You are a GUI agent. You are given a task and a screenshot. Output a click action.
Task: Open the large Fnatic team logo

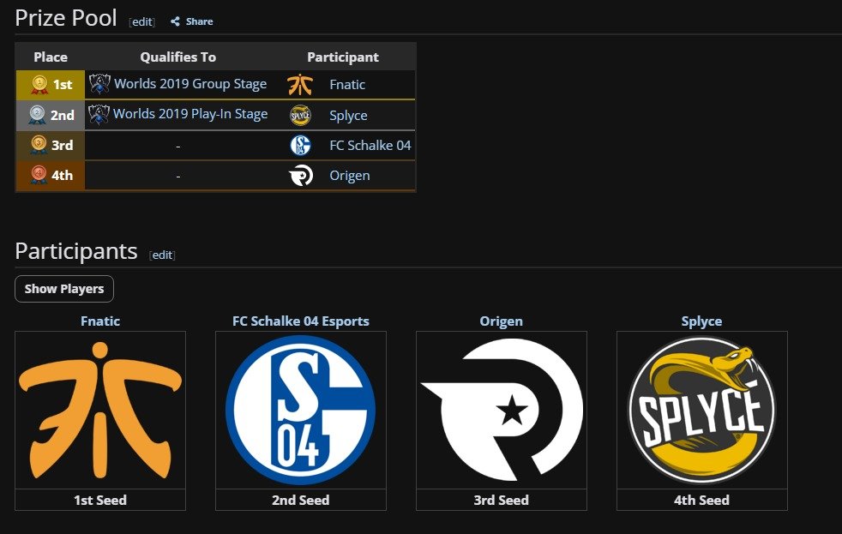coord(100,411)
